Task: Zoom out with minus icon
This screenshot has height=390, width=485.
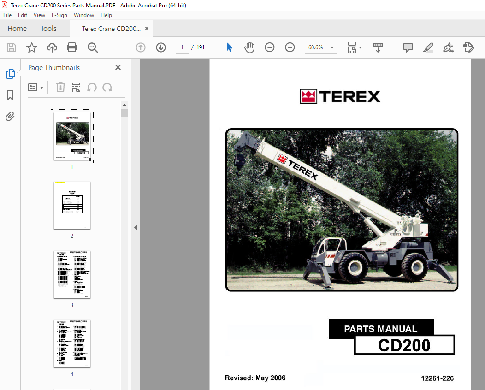Action: click(x=269, y=47)
